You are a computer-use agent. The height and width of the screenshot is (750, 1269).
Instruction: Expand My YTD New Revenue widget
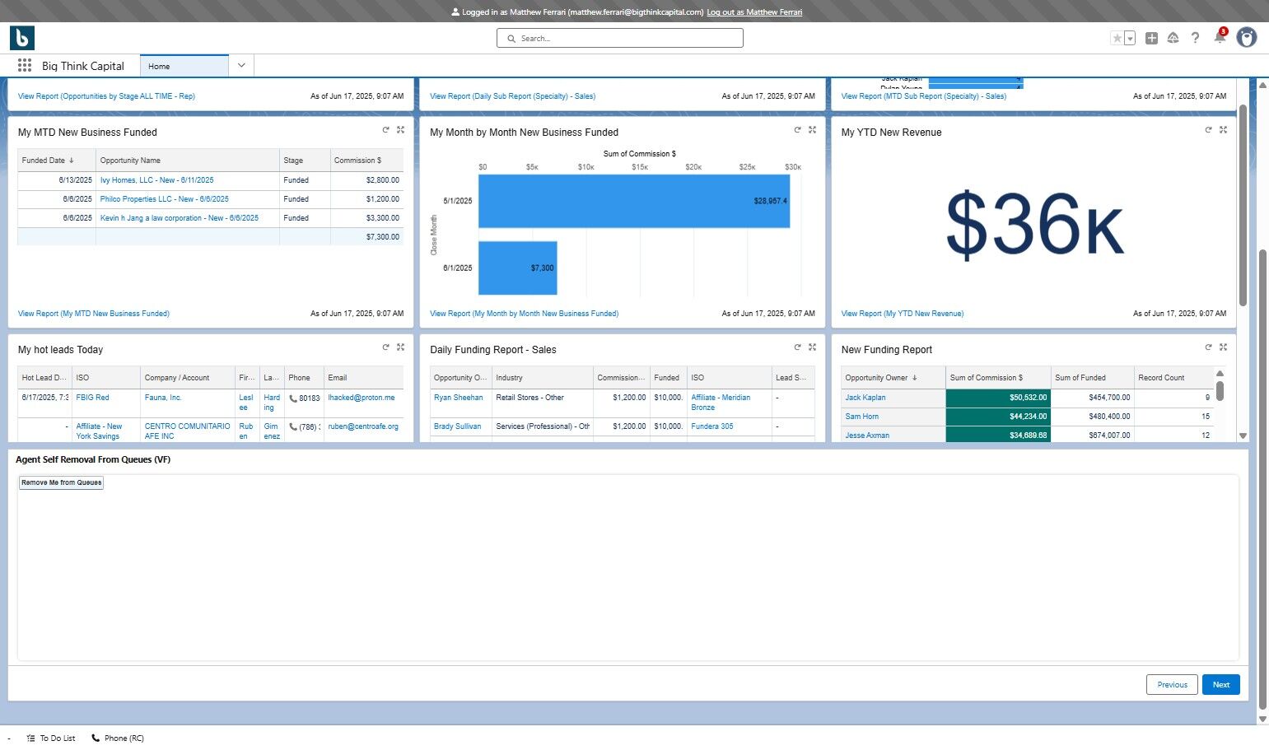(x=1223, y=129)
